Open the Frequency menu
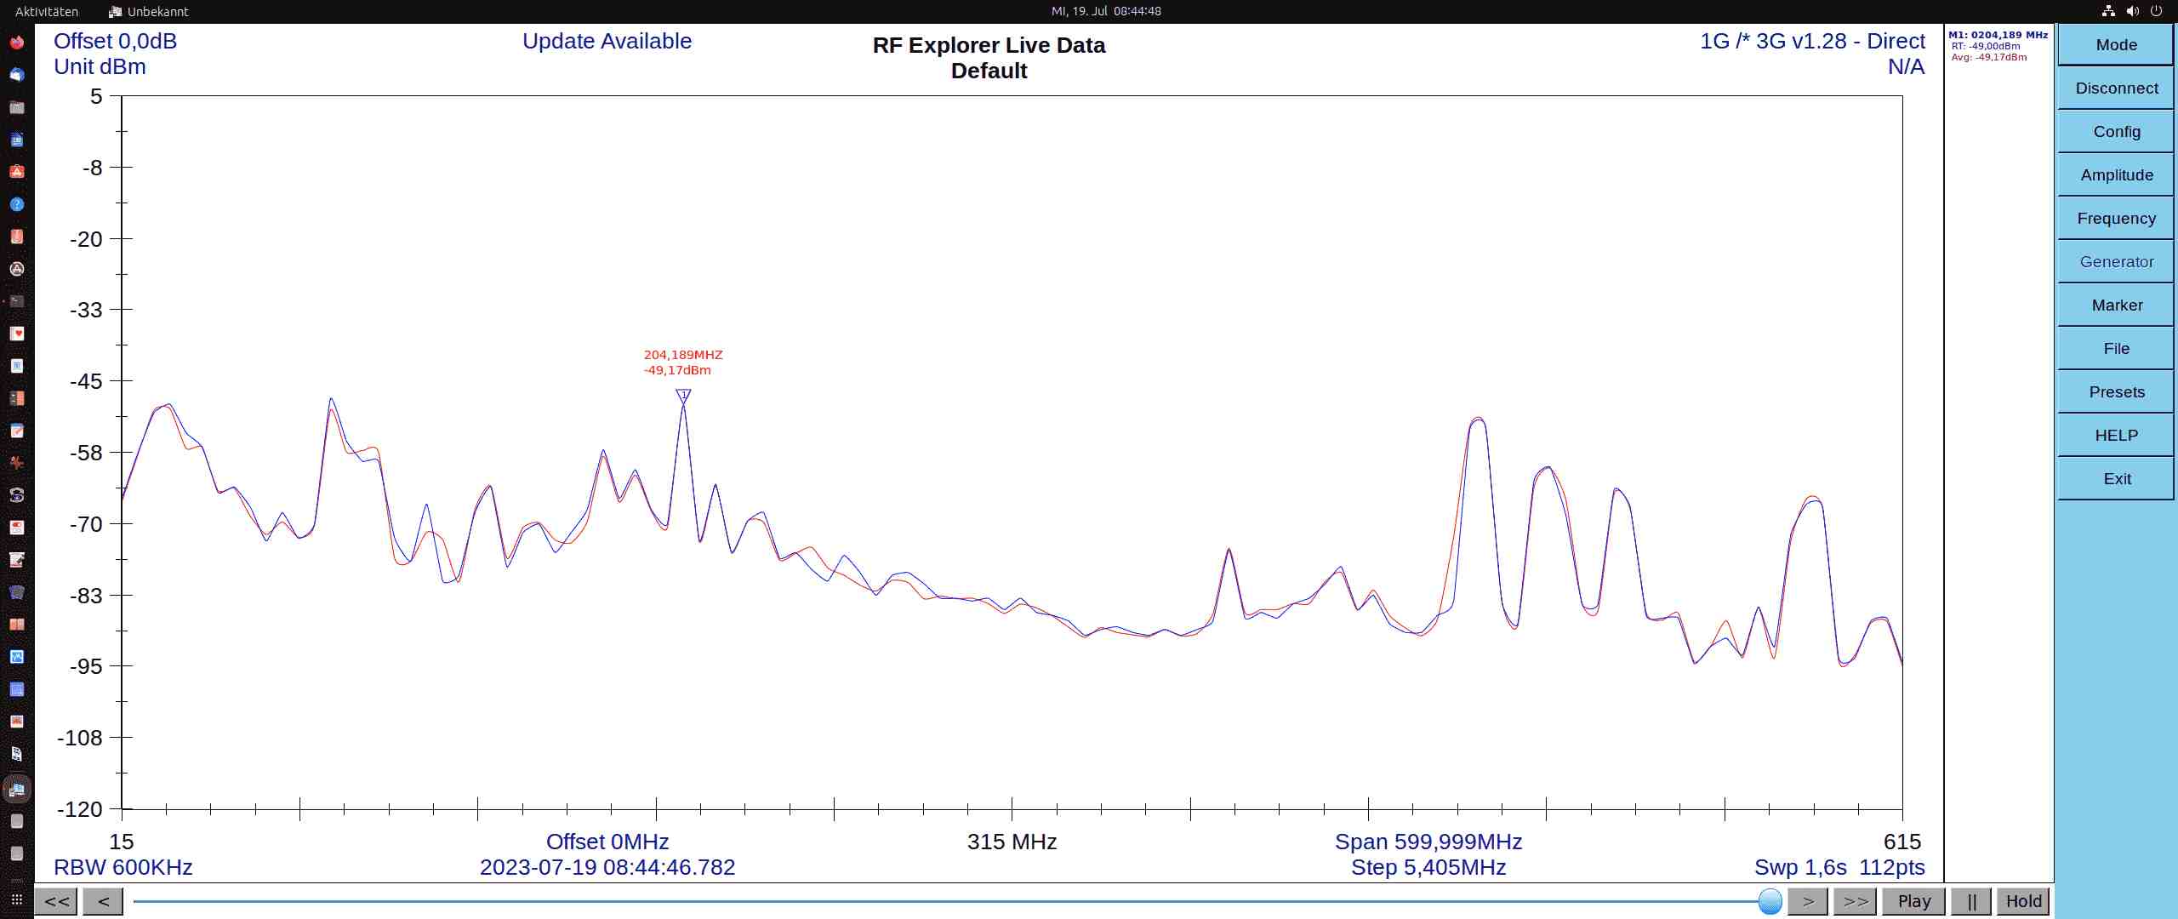The width and height of the screenshot is (2178, 919). pyautogui.click(x=2116, y=219)
